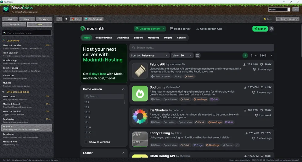Collapse the Loader filter section

(123, 153)
